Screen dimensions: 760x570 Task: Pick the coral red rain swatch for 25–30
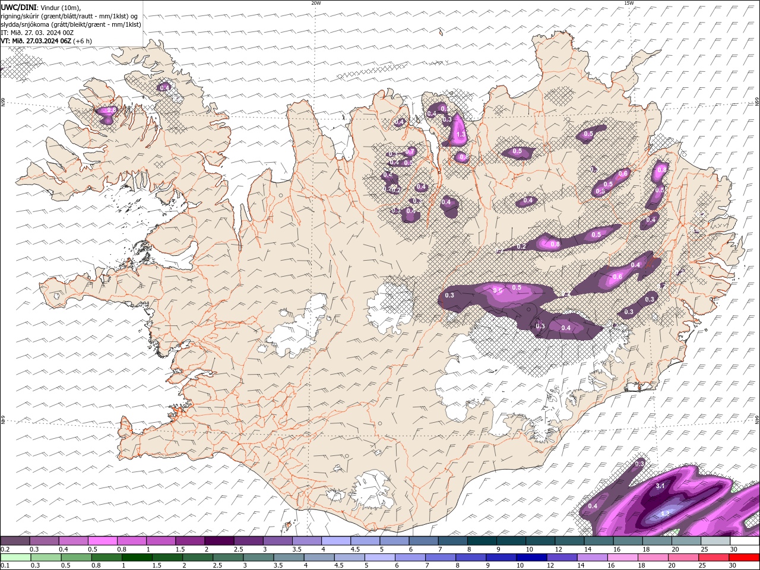point(714,558)
